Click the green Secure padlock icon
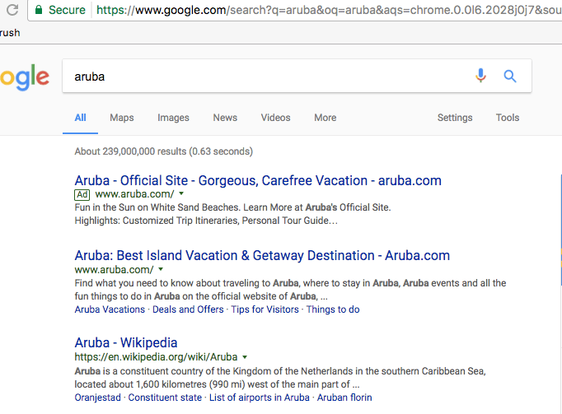The height and width of the screenshot is (414, 562). click(x=39, y=10)
